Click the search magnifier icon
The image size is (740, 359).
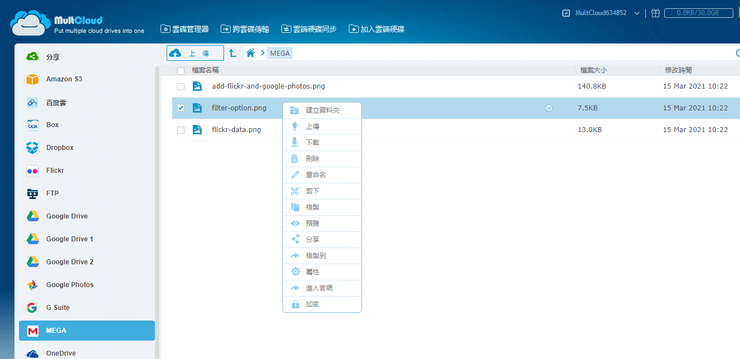(x=737, y=53)
